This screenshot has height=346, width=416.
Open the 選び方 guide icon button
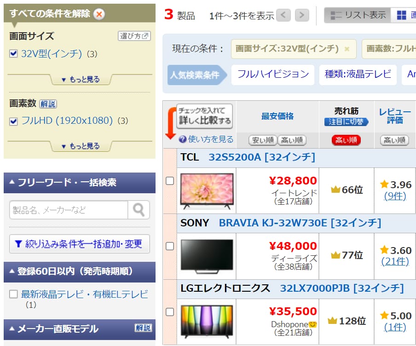coord(134,36)
